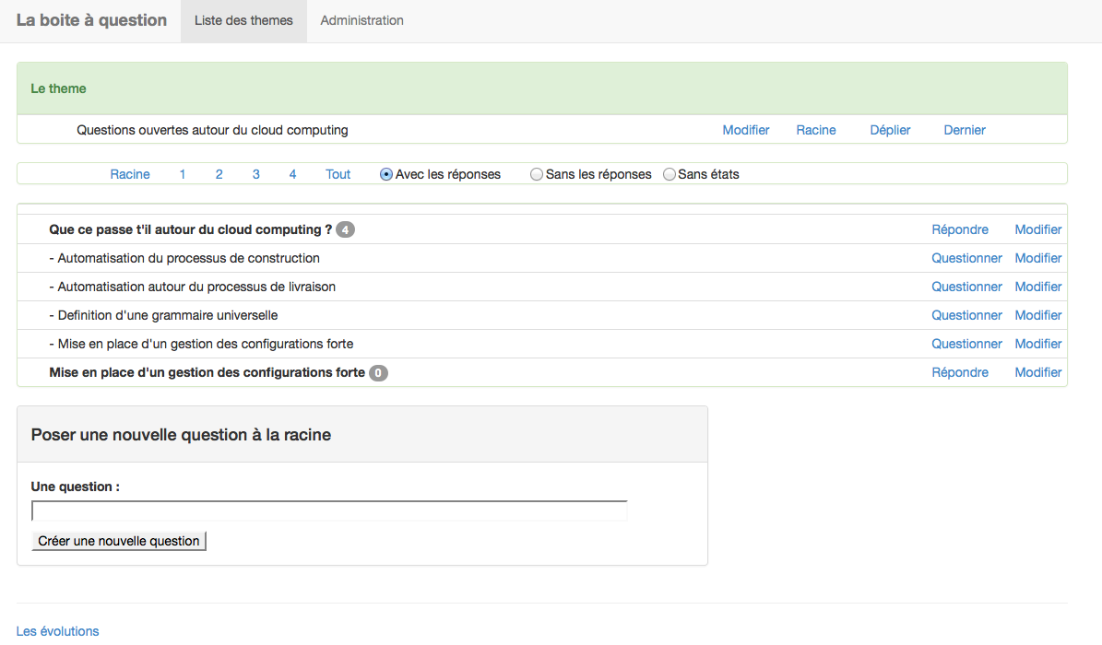Click 'Modifier' for the cloud computing theme
The image size is (1102, 645).
[x=745, y=130]
